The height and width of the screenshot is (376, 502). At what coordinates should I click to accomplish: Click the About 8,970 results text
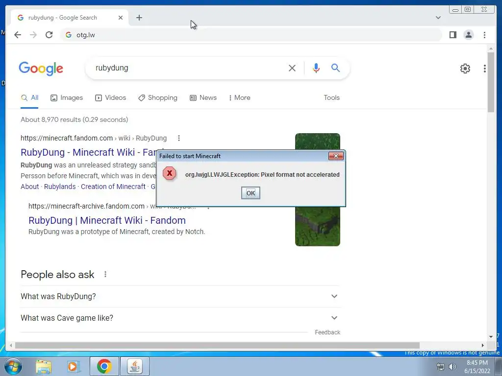pos(75,119)
